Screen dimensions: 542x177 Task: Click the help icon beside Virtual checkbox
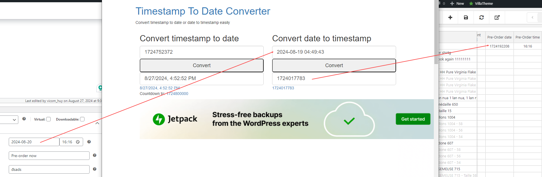pyautogui.click(x=24, y=119)
